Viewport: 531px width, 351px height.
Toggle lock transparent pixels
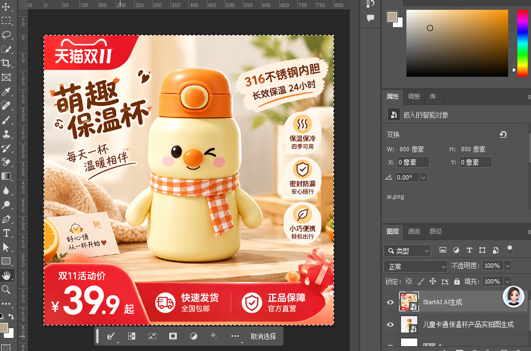click(x=409, y=281)
